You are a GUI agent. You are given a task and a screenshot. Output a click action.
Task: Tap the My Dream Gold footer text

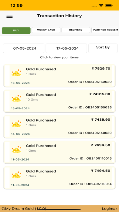[24, 209]
